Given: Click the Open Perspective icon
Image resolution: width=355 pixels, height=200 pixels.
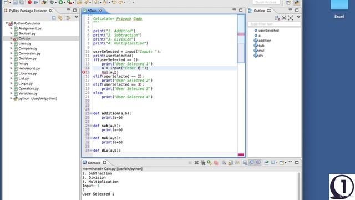Looking at the screenshot, I should pyautogui.click(x=288, y=2).
